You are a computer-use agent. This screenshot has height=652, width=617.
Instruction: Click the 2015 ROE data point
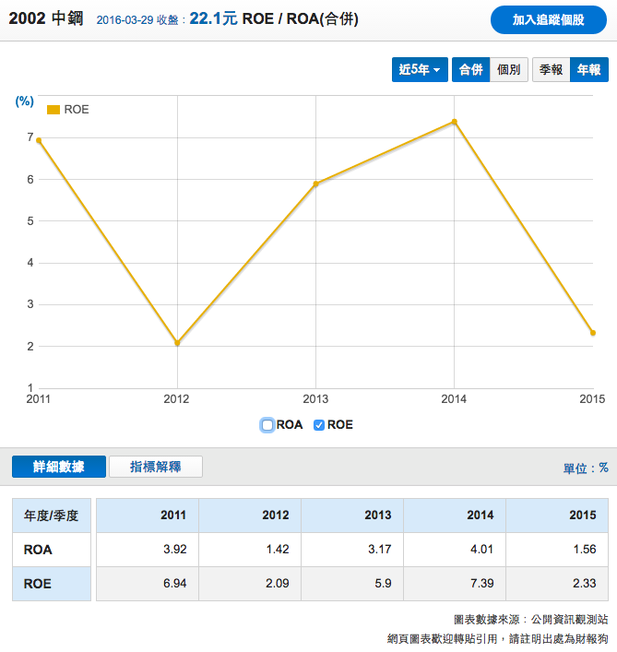point(592,333)
